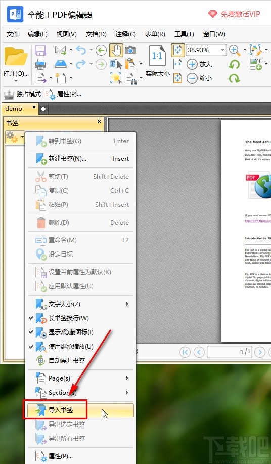271x464 pixels.
Task: Go to first page button
Action: pyautogui.click(x=185, y=352)
